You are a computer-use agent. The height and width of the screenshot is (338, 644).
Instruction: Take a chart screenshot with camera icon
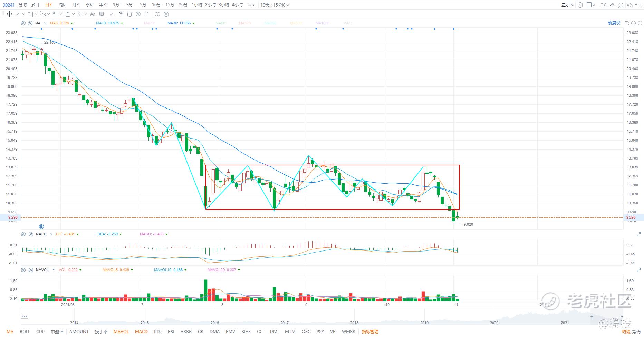603,5
